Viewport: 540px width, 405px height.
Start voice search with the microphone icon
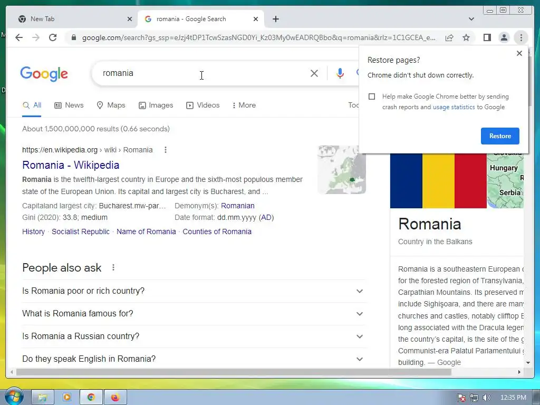point(340,73)
